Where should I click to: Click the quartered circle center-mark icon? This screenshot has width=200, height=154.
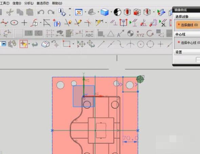click(x=131, y=34)
